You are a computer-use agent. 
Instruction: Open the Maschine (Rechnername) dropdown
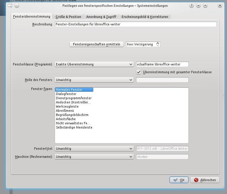[94, 157]
